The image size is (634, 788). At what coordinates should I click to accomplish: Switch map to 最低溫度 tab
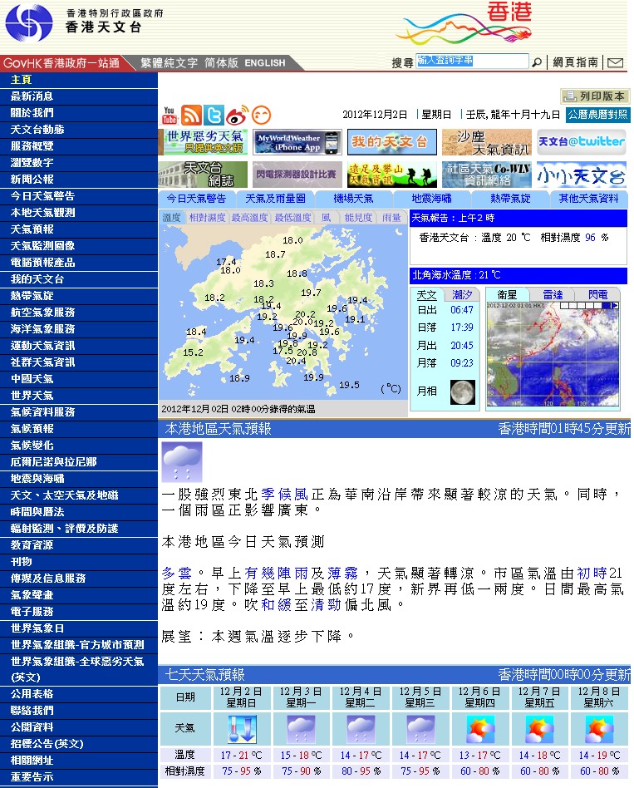click(292, 218)
